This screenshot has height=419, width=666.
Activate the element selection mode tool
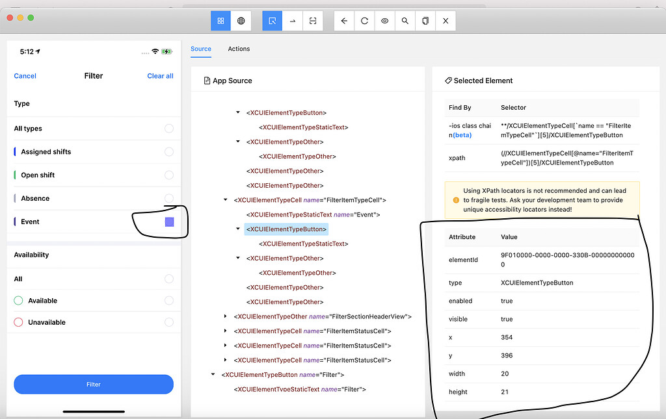272,20
